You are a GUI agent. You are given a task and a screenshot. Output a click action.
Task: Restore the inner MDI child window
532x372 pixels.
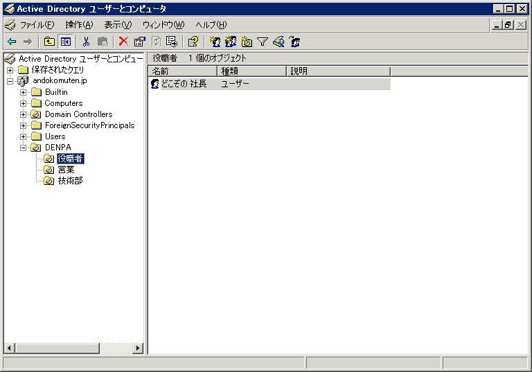click(508, 25)
